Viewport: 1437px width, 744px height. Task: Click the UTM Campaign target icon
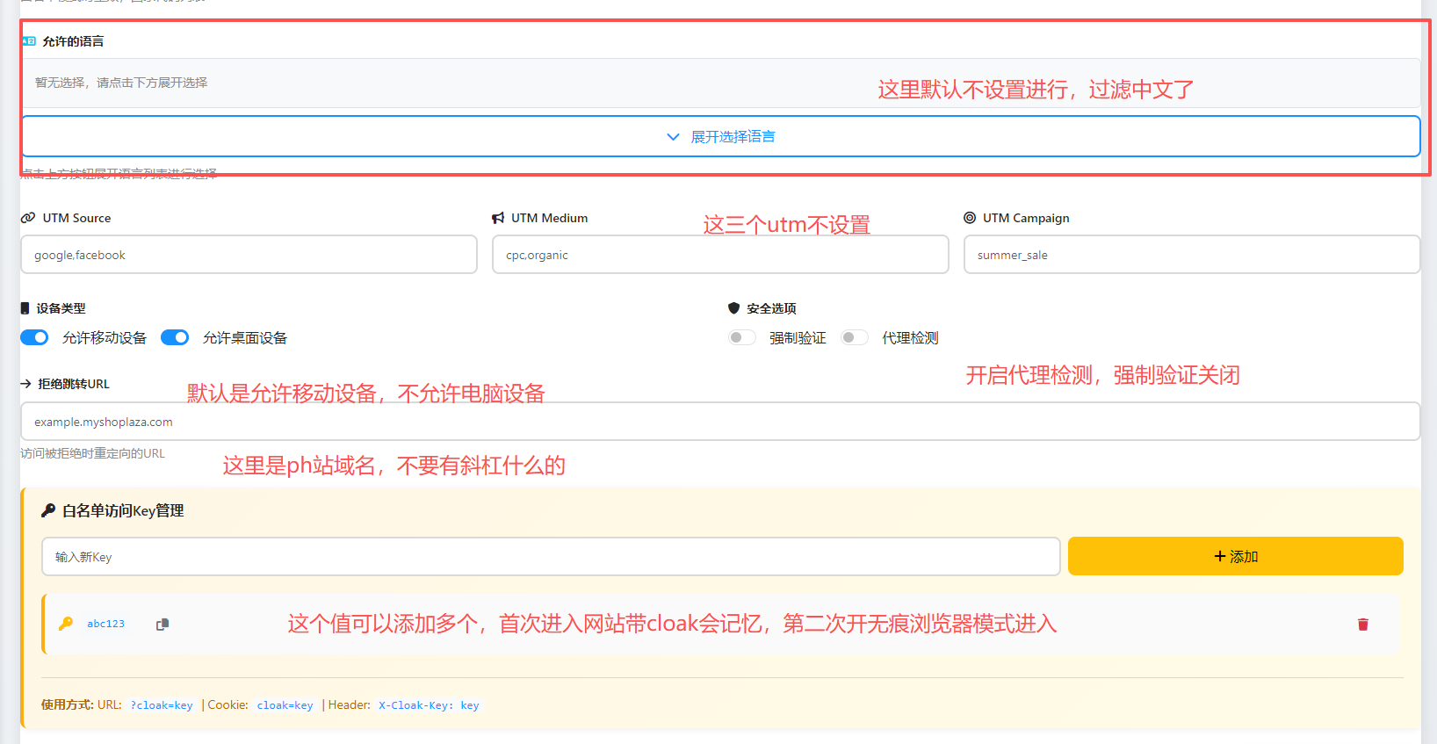pyautogui.click(x=970, y=218)
